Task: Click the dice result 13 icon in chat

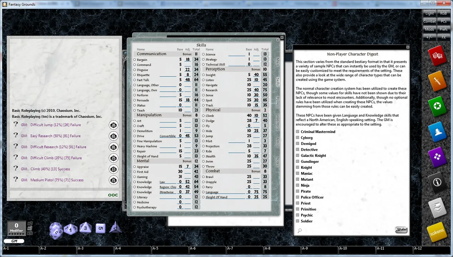Action: pos(114,169)
